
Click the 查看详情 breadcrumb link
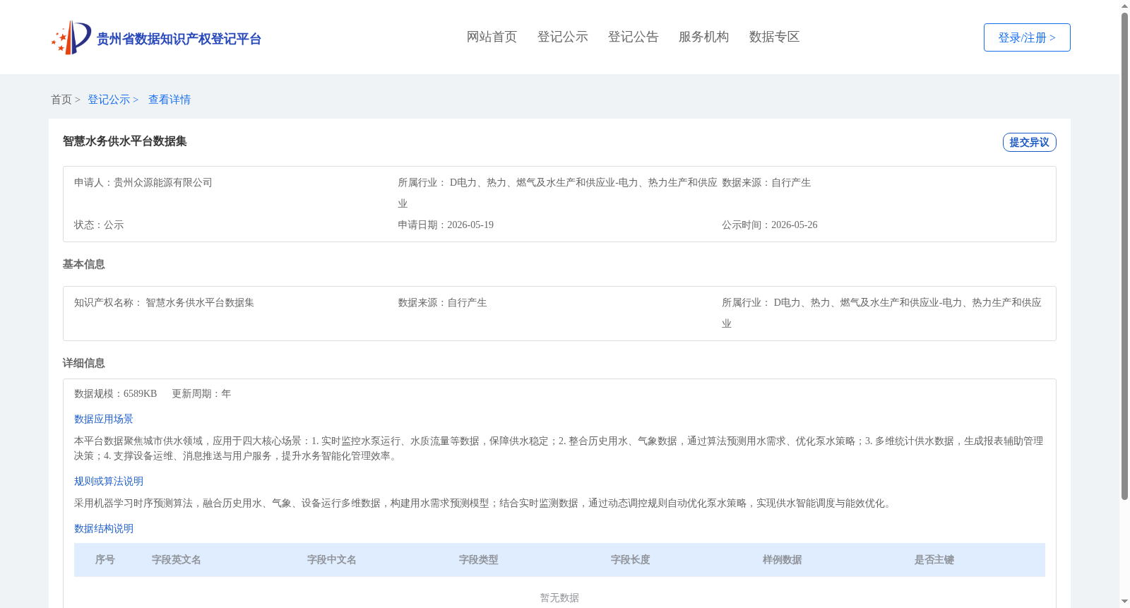pos(169,100)
